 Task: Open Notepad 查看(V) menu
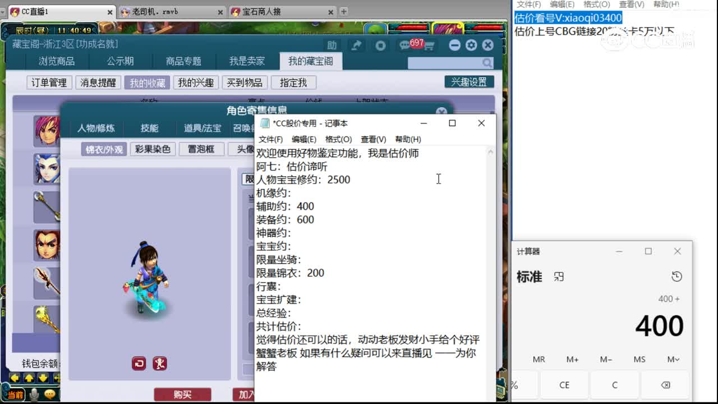374,139
